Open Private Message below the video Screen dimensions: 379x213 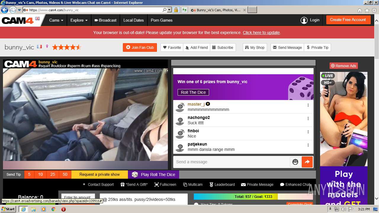(x=257, y=185)
